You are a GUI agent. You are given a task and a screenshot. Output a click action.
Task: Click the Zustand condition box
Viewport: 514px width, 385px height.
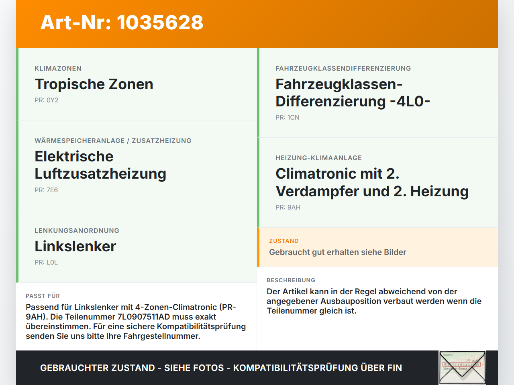(377, 247)
